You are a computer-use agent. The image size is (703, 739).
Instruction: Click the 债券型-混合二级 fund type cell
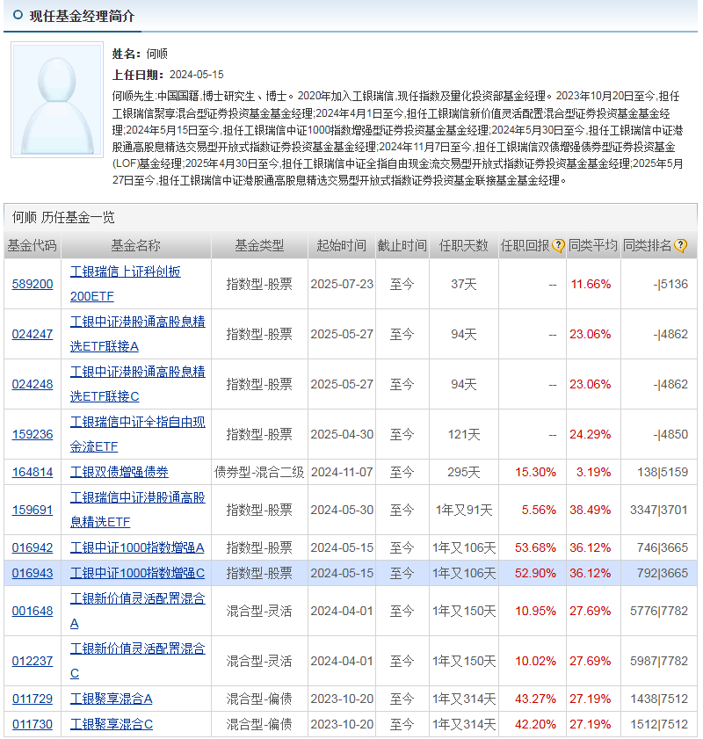[259, 472]
